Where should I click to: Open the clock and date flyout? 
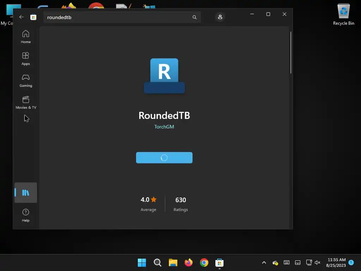coord(336,263)
